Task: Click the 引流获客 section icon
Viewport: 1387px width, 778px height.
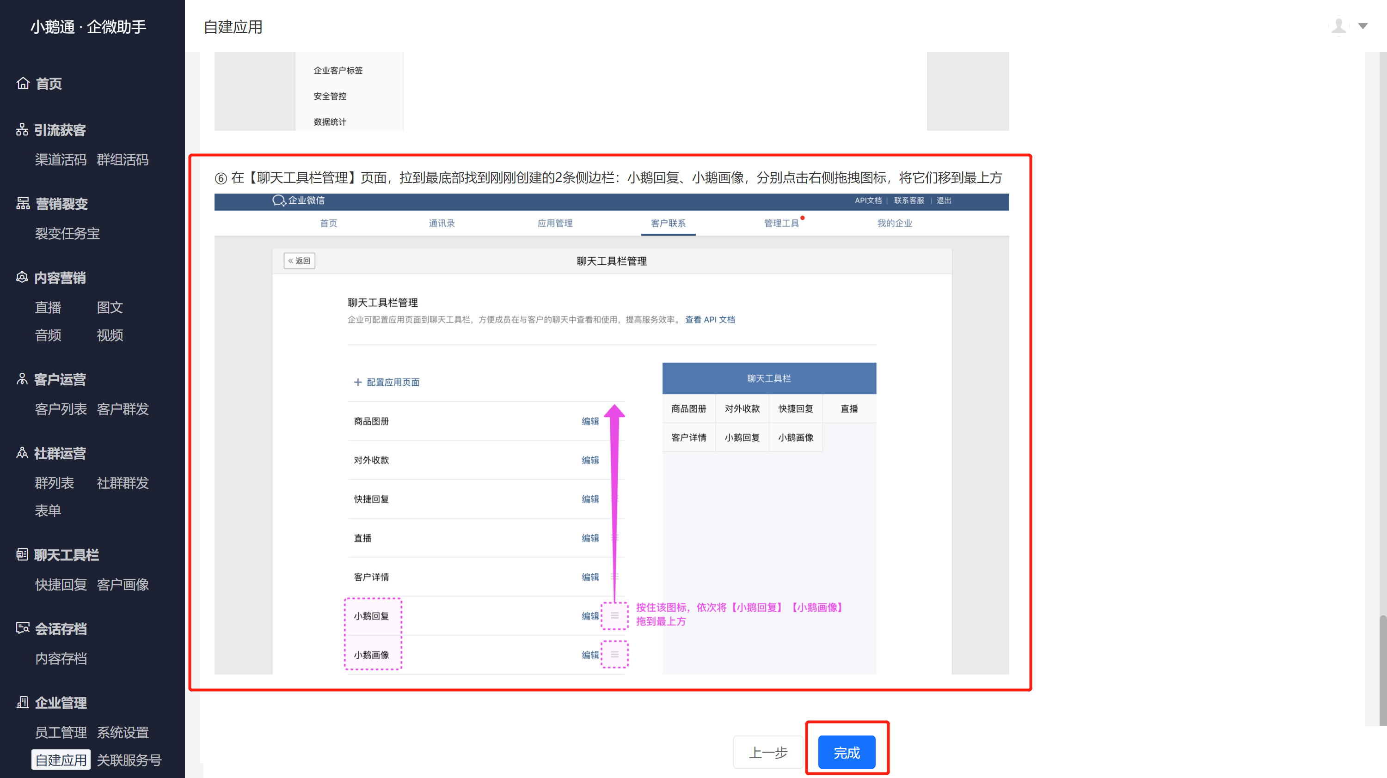Action: [22, 130]
